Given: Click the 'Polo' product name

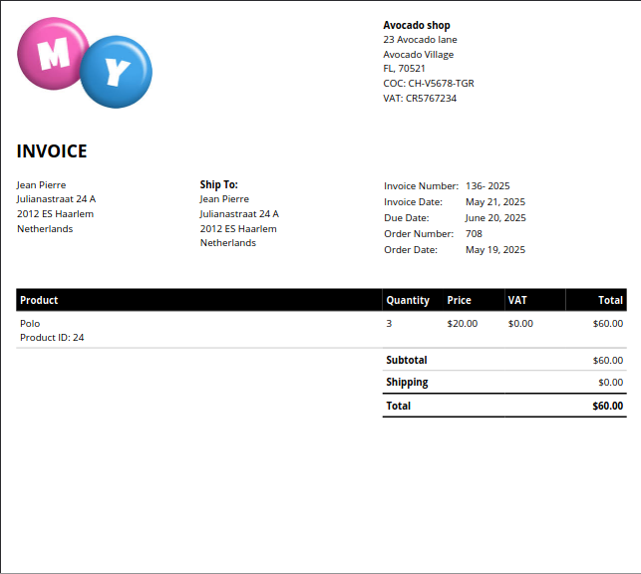Looking at the screenshot, I should tap(30, 324).
